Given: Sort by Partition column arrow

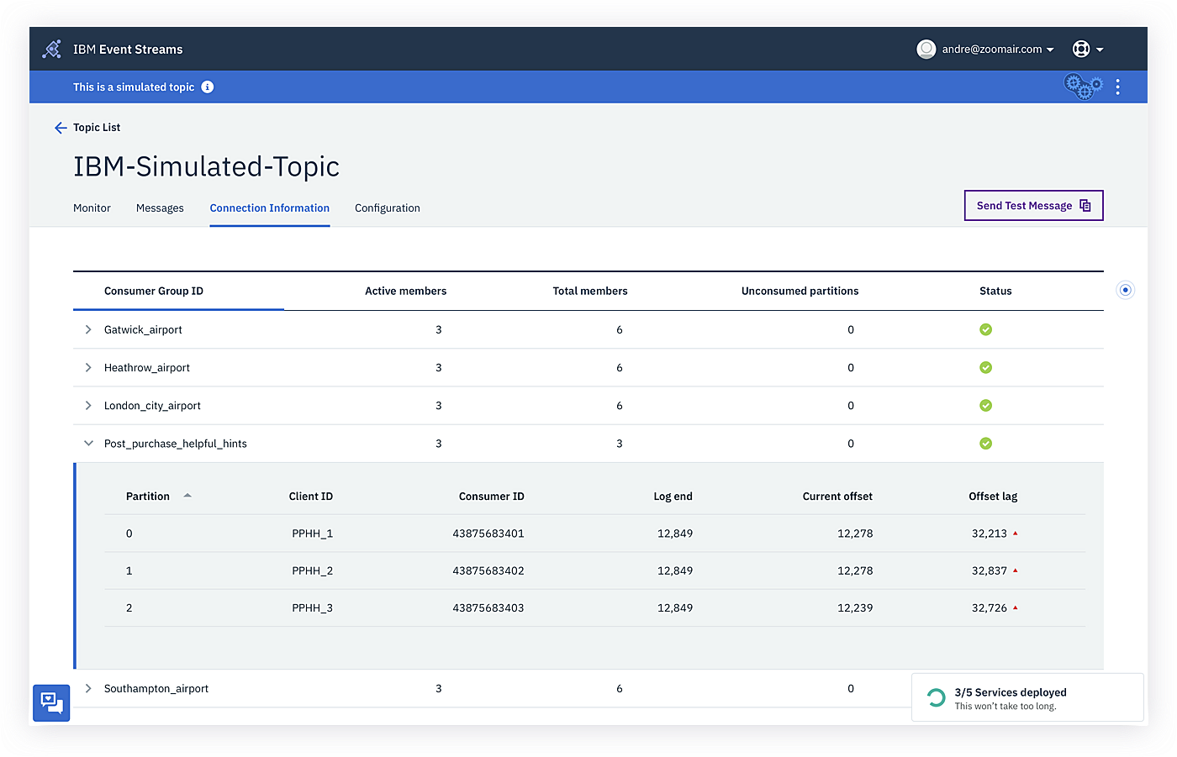Looking at the screenshot, I should 187,495.
